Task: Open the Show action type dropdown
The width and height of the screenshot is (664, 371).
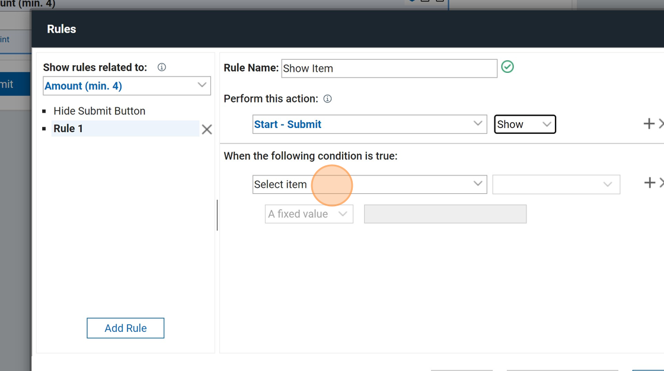Action: 525,124
